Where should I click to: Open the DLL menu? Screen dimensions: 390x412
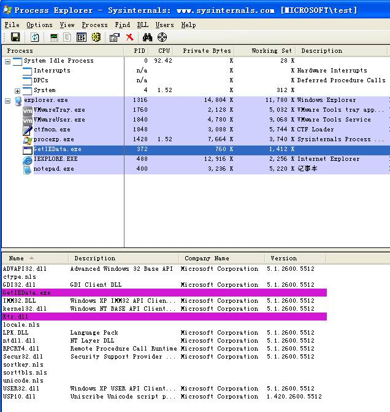click(142, 25)
